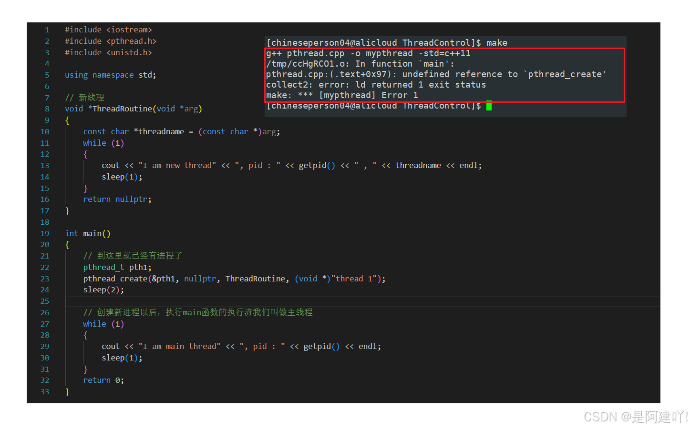The image size is (690, 429).
Task: Click the terminal 'make' command line
Action: click(x=387, y=43)
